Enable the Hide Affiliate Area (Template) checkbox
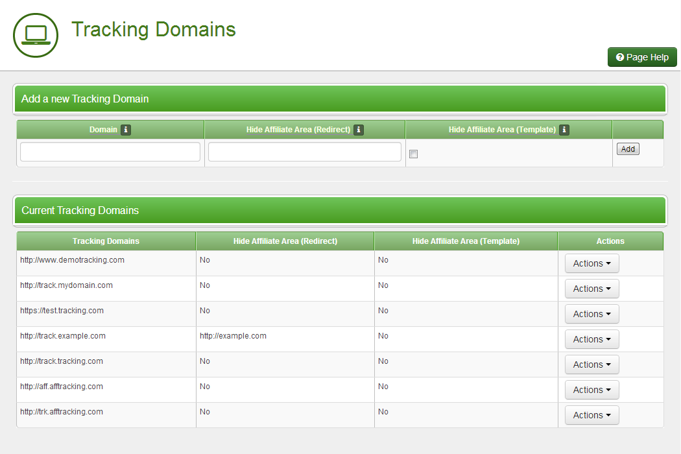Image resolution: width=681 pixels, height=454 pixels. 414,154
